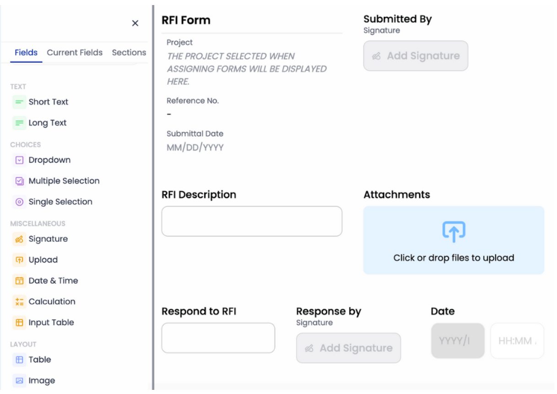Image resolution: width=557 pixels, height=394 pixels.
Task: Select the Calculation field icon
Action: tap(19, 301)
